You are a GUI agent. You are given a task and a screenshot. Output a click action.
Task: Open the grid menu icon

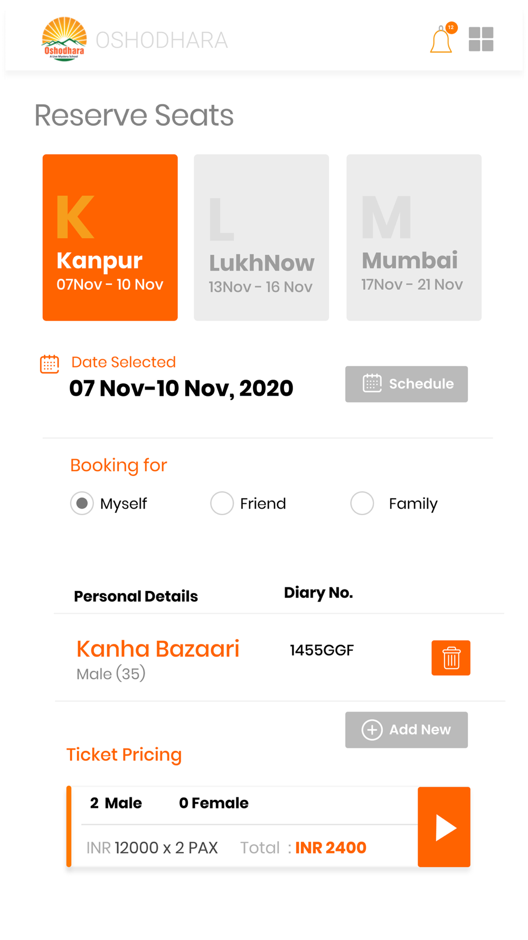tap(481, 39)
